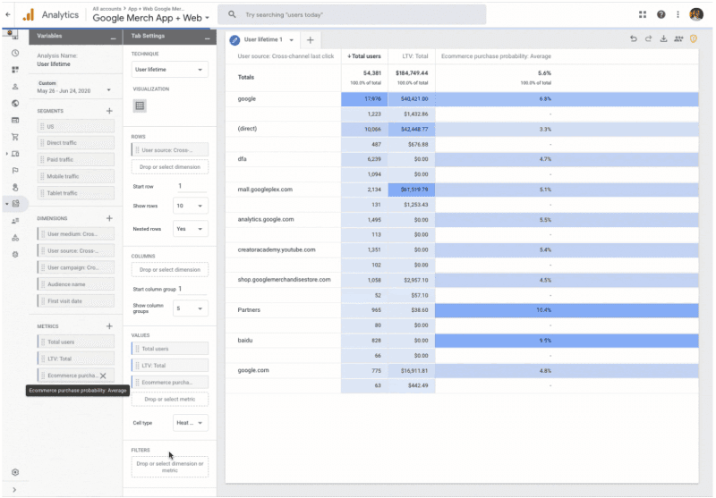Redo the last change in analysis
Viewport: 716px width, 498px height.
tap(648, 38)
